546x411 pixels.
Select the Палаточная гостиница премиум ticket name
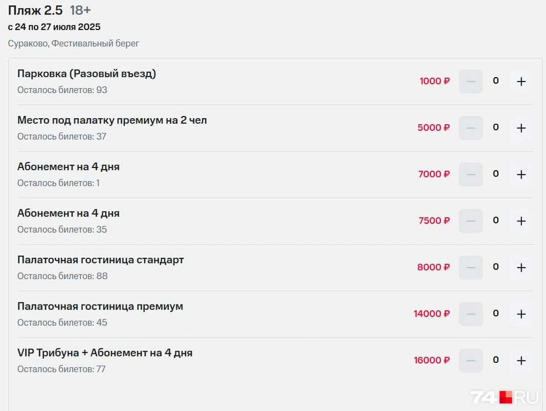click(100, 306)
